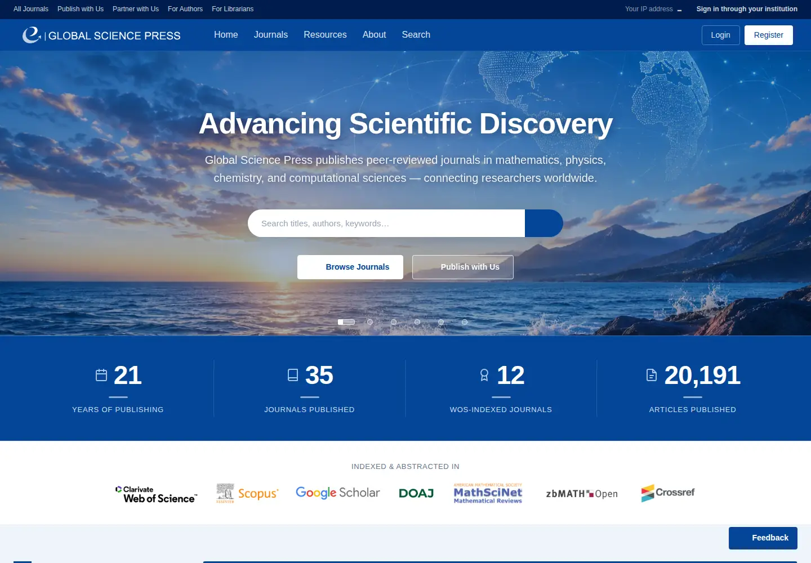Switch to the fifth carousel slide dot

[x=441, y=322]
